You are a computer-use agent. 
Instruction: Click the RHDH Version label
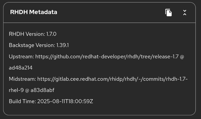tap(27, 34)
